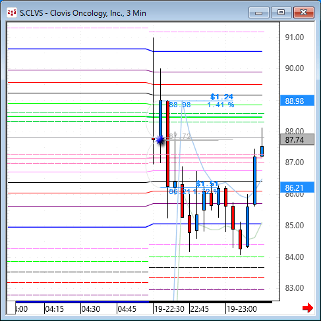Minimize the S.CLVS chart window
The height and width of the screenshot is (321, 321).
click(259, 12)
